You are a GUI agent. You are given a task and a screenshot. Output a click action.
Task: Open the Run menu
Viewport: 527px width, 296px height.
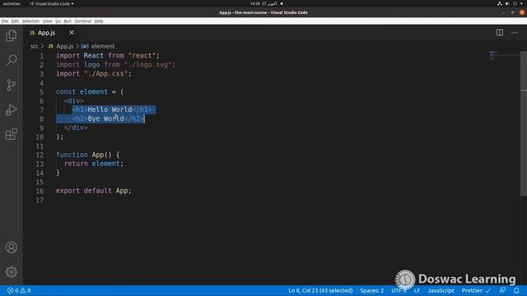tap(68, 21)
